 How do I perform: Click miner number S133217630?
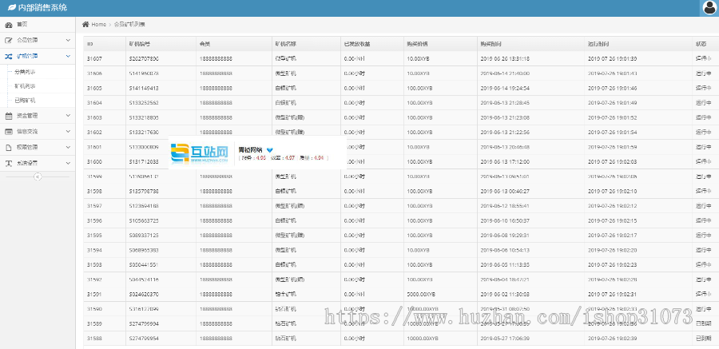click(x=144, y=132)
